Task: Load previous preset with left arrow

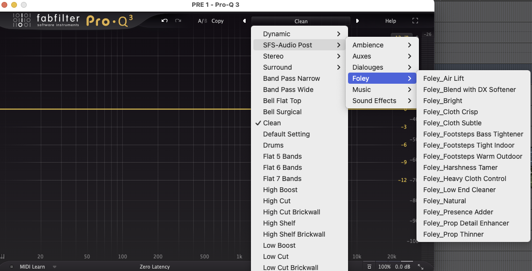Action: pos(245,21)
